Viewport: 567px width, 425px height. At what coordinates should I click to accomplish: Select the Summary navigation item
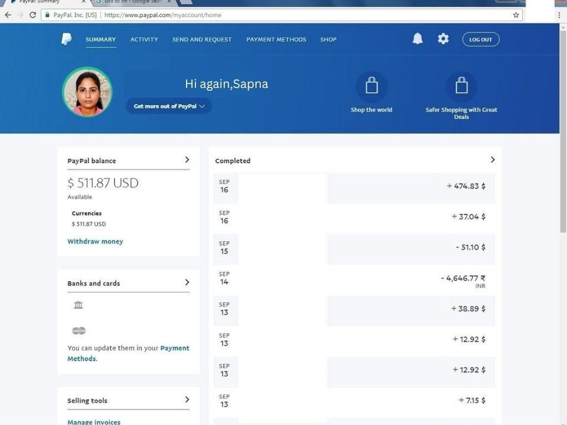point(101,39)
